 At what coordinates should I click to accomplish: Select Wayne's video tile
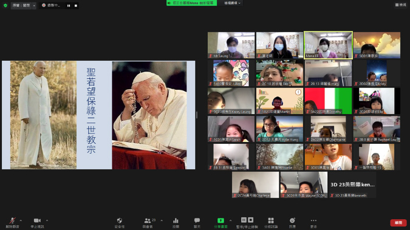304,184
